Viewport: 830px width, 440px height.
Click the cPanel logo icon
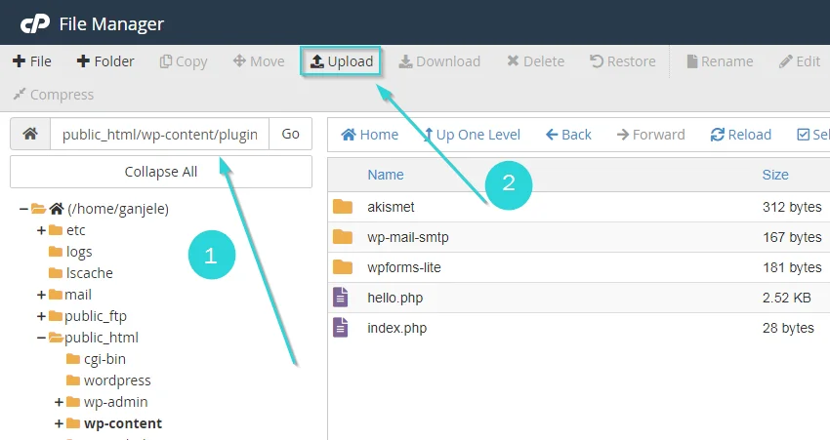coord(35,23)
